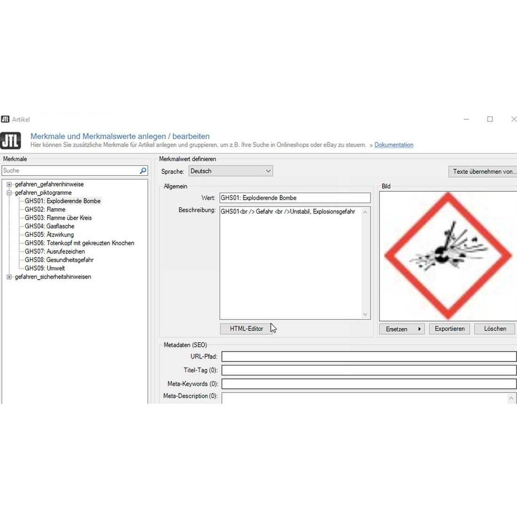Screen dimensions: 517x517
Task: Select GHS08: Gesundheitsgefahr tree item
Action: tap(59, 260)
